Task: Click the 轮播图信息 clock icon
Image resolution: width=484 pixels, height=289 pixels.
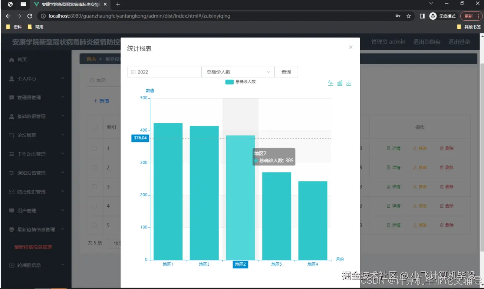Action: (11, 265)
